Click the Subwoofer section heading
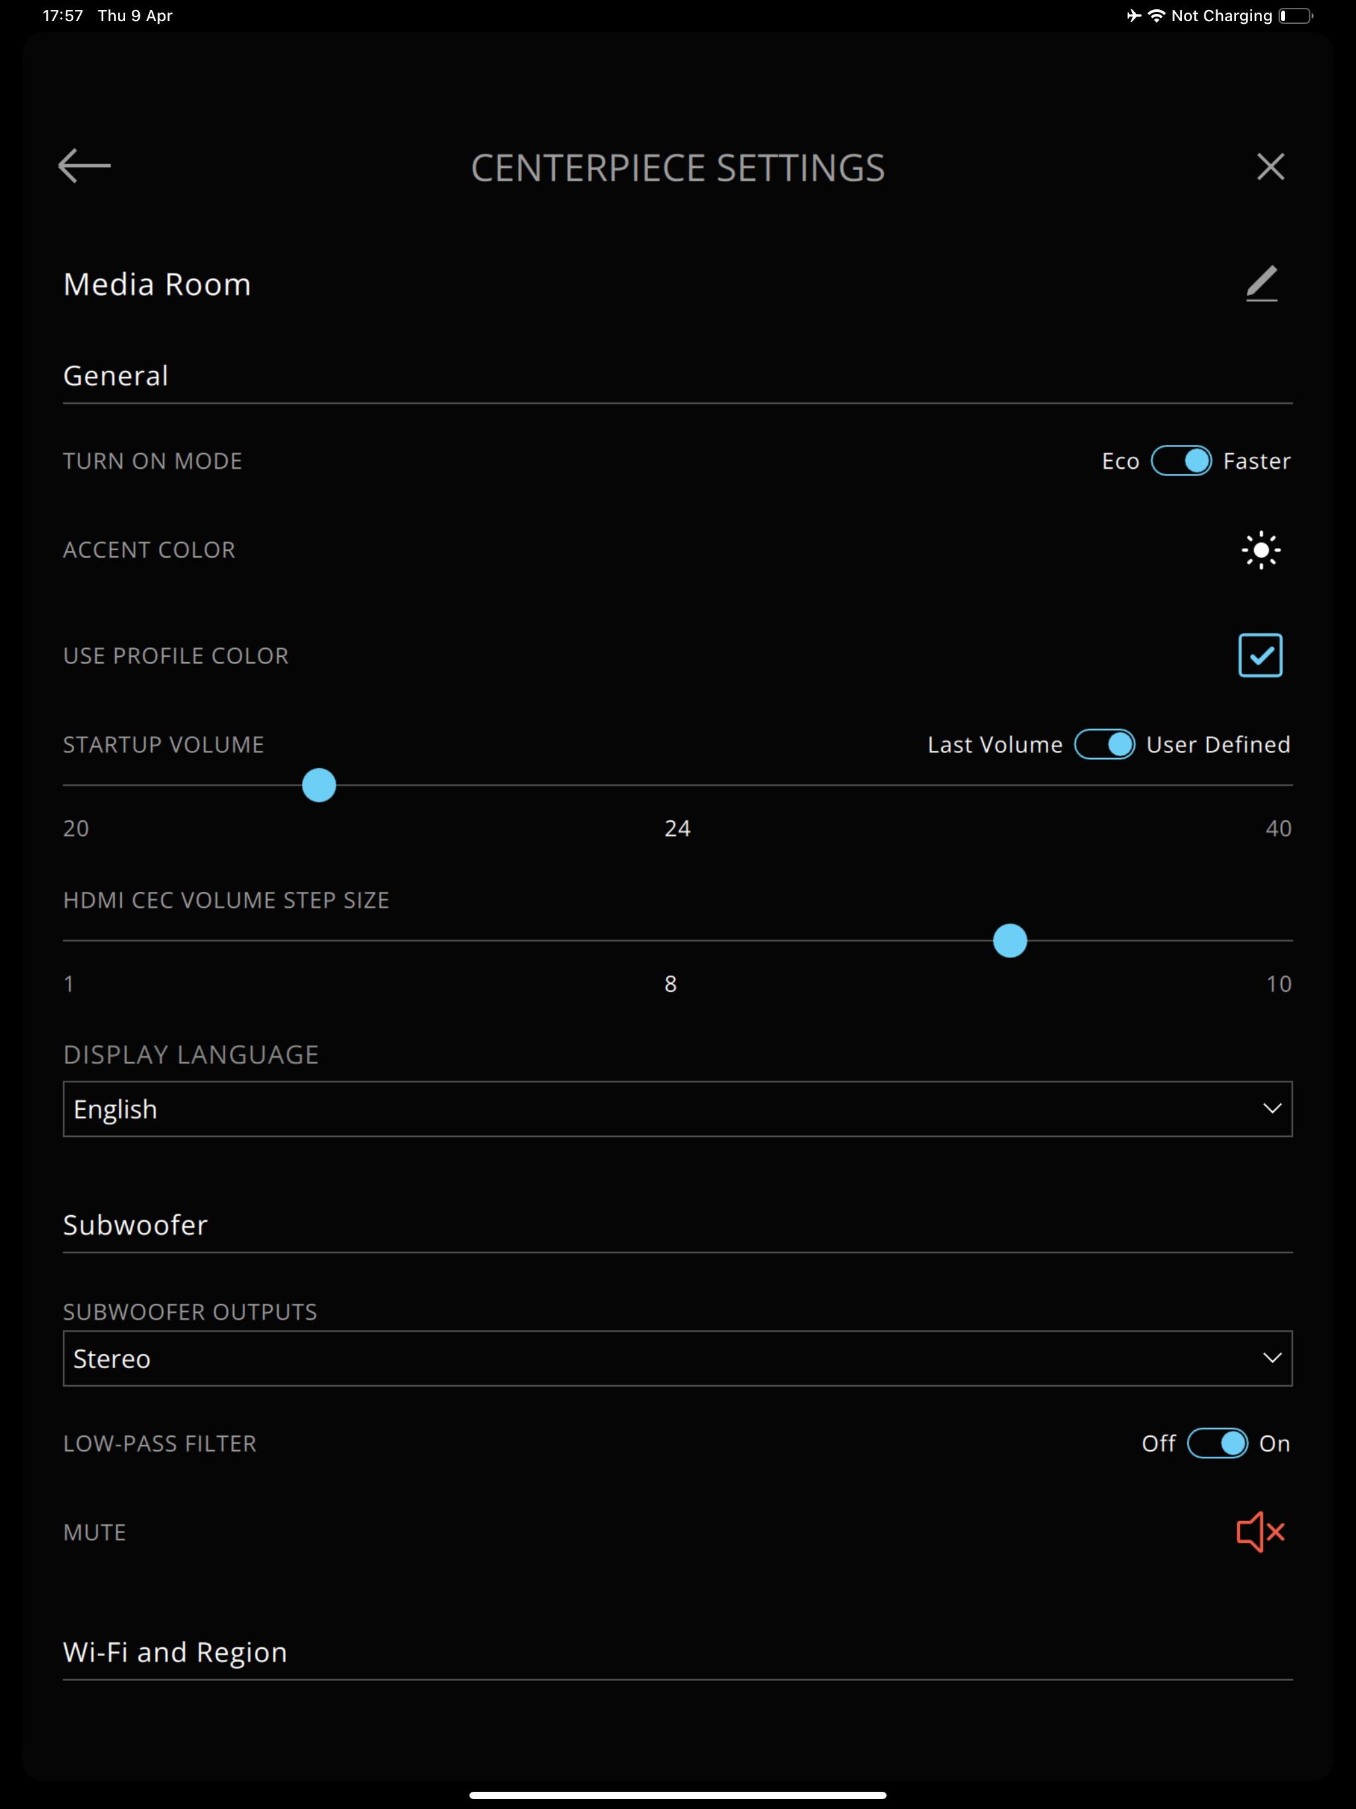 coord(135,1224)
